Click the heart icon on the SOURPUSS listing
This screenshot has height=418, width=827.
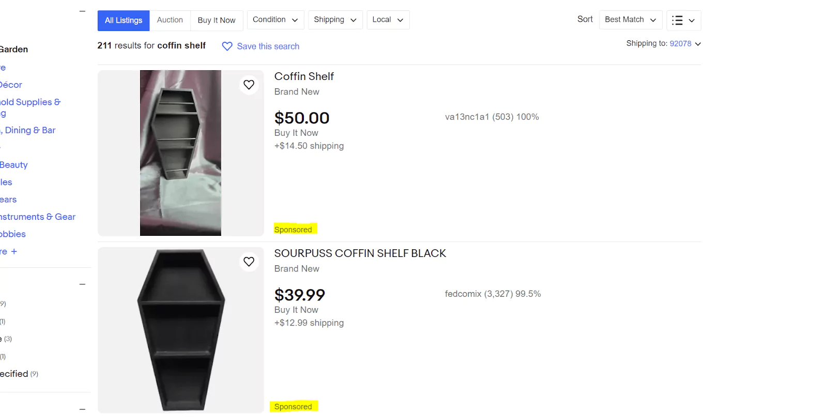click(x=249, y=262)
